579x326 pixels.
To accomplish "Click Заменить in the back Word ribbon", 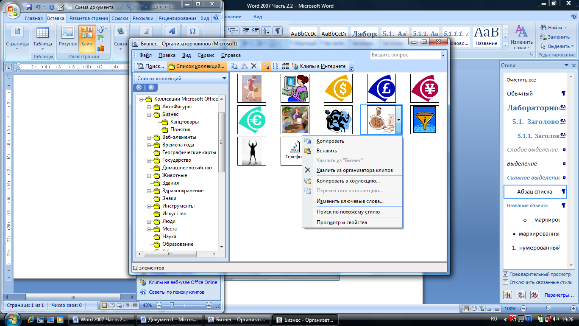I will (554, 37).
